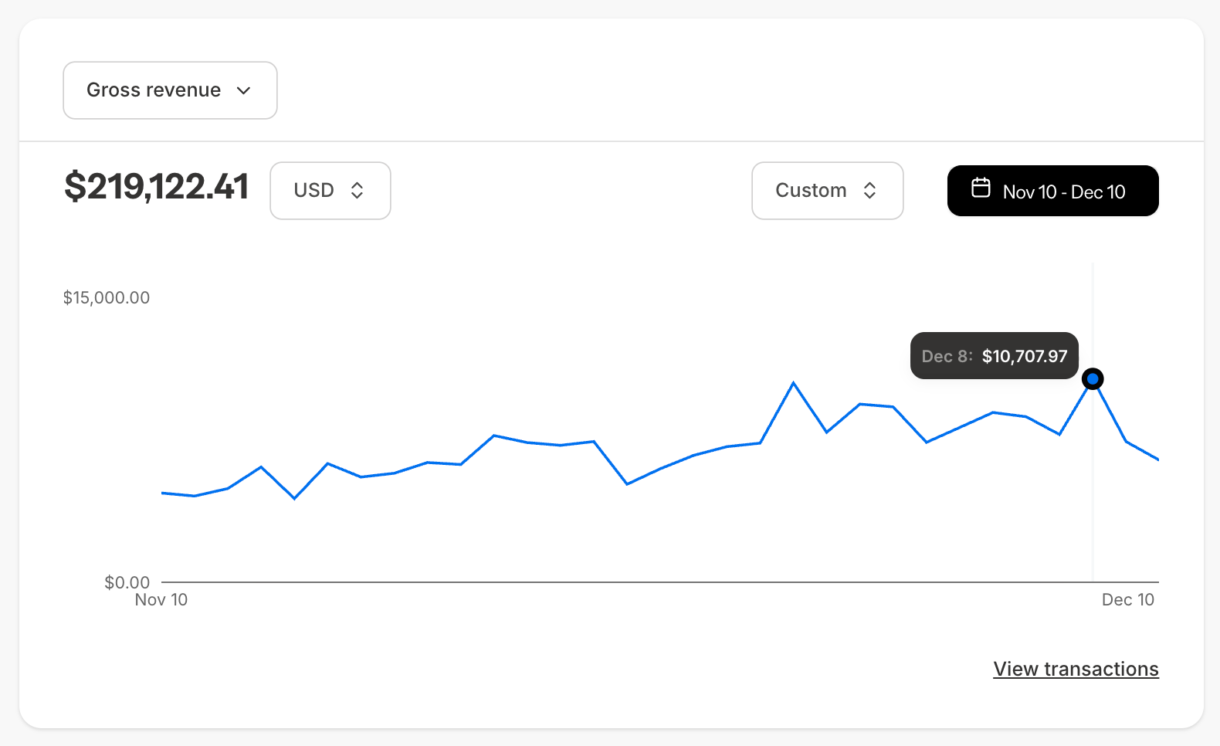Viewport: 1220px width, 746px height.
Task: Select the Nov 10 x-axis label
Action: [161, 600]
